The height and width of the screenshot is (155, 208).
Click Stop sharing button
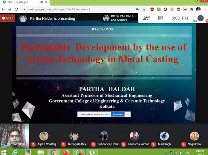pyautogui.click(x=118, y=115)
